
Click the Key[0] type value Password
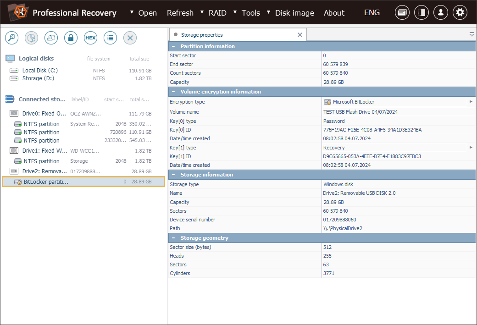[x=334, y=121]
